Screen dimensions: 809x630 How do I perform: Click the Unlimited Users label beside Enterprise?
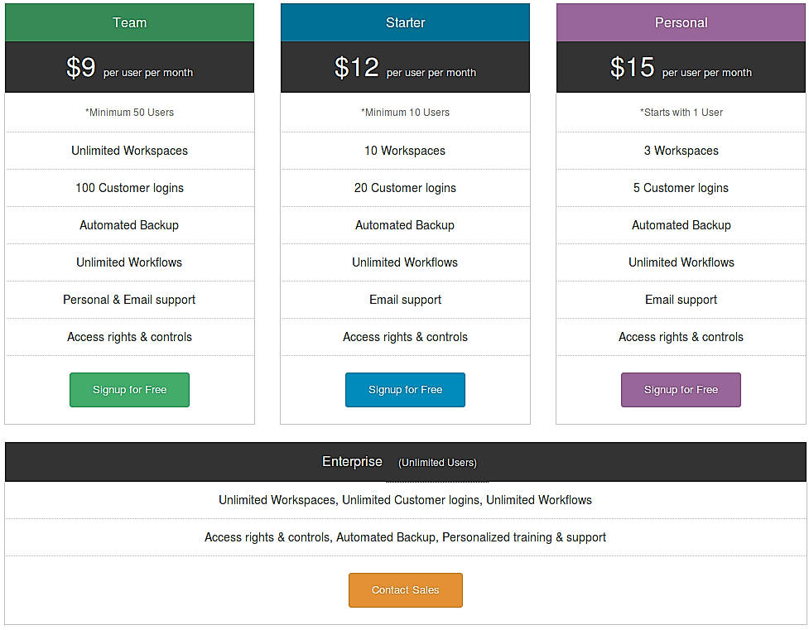pyautogui.click(x=436, y=464)
